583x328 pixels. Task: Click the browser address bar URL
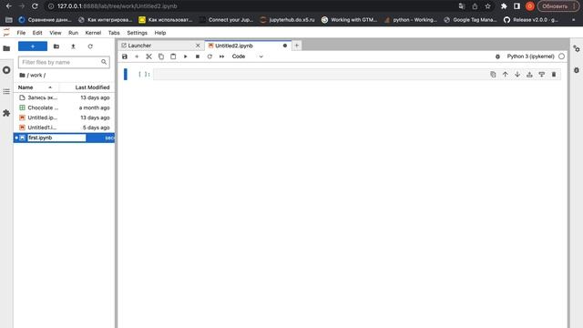118,6
